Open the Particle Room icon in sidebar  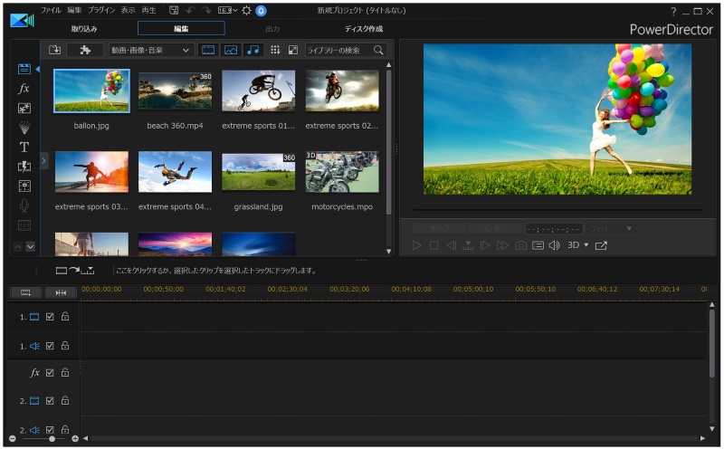click(24, 128)
